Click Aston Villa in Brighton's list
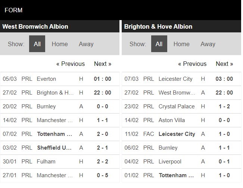 point(172,120)
